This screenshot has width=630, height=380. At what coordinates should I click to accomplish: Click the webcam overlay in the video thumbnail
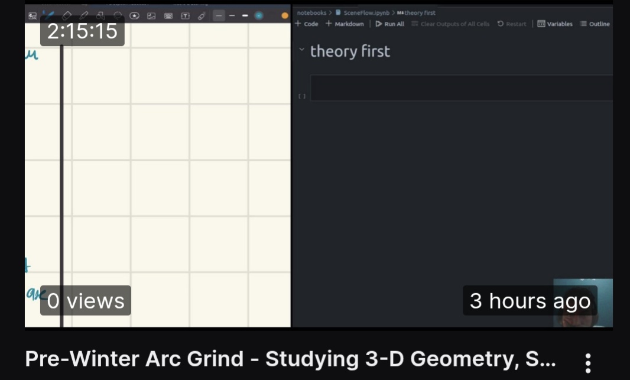click(x=583, y=303)
